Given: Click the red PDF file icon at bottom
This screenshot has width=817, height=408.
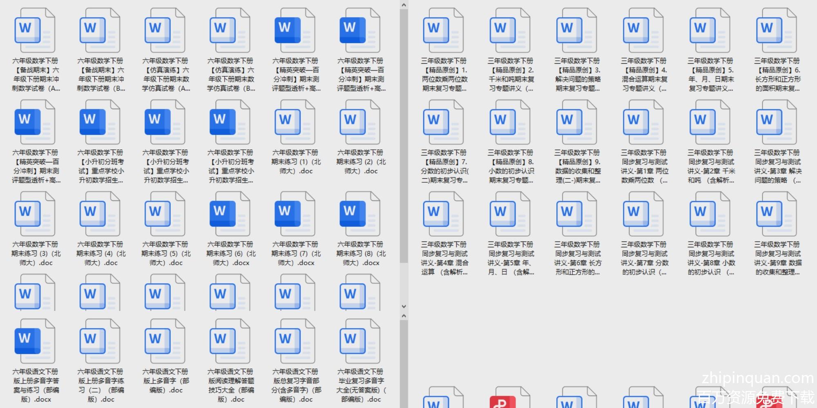Looking at the screenshot, I should pos(510,398).
